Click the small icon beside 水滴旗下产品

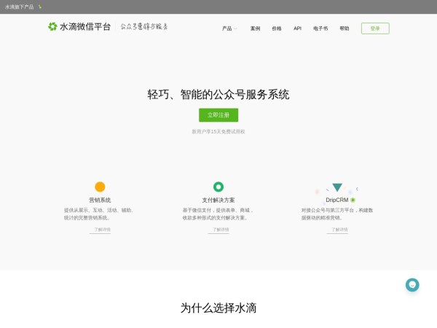pos(40,7)
